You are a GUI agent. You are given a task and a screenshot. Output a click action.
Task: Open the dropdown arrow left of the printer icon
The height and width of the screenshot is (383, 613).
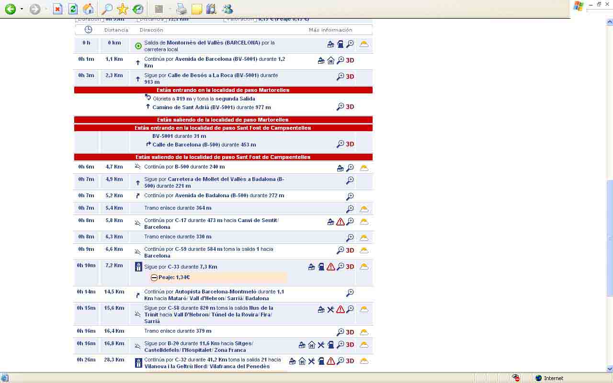pyautogui.click(x=170, y=9)
